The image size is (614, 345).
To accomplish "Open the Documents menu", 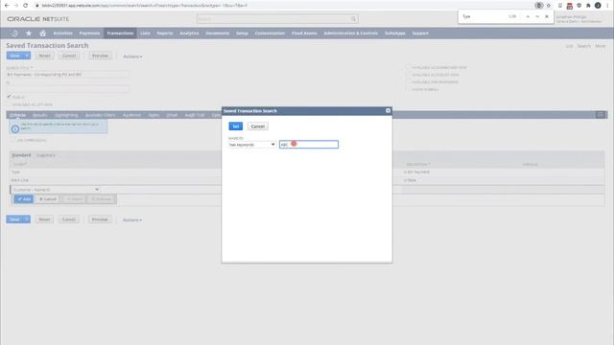I will click(218, 34).
